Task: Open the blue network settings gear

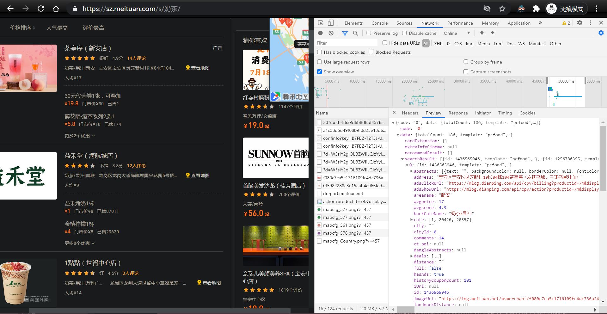Action: click(601, 33)
